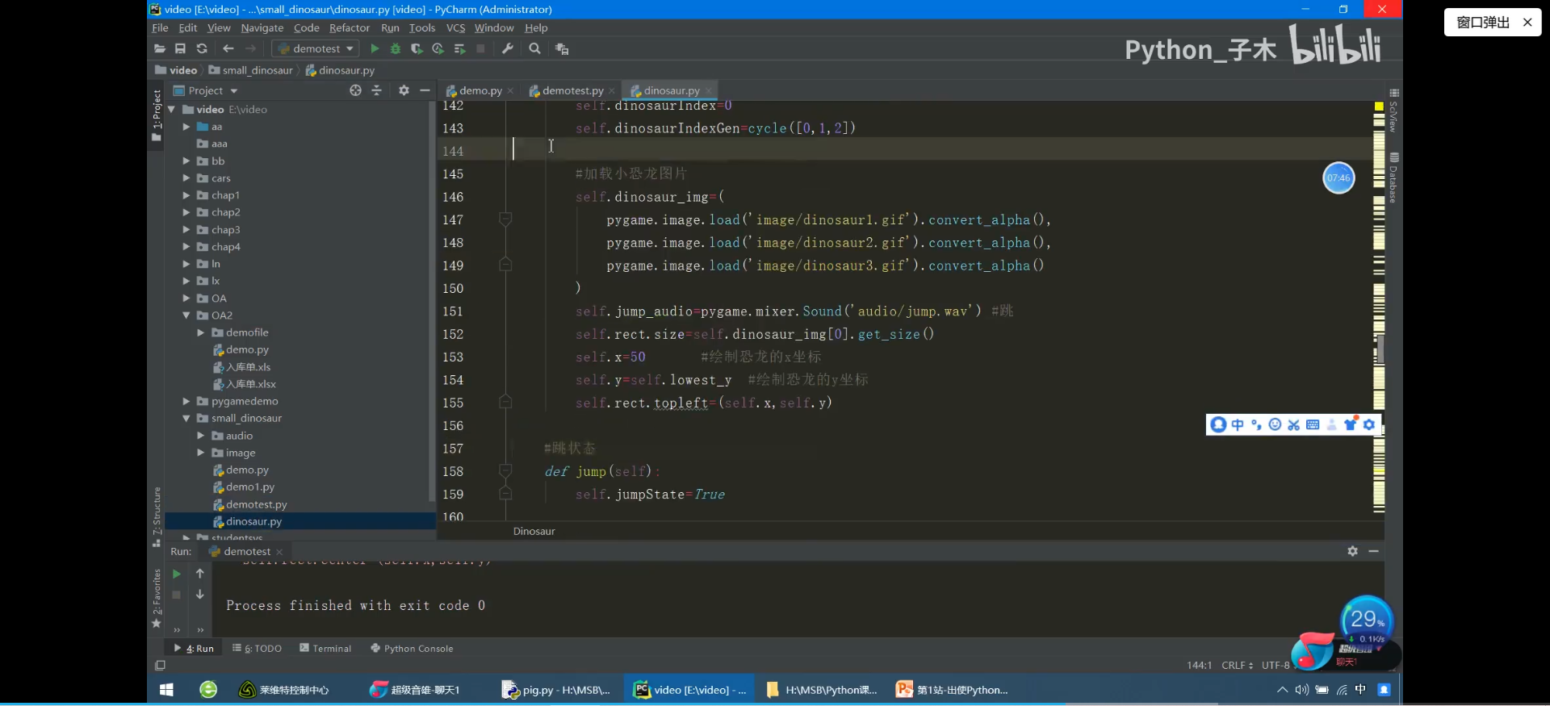Open the Python Console tool window
This screenshot has height=706, width=1550.
(x=412, y=648)
